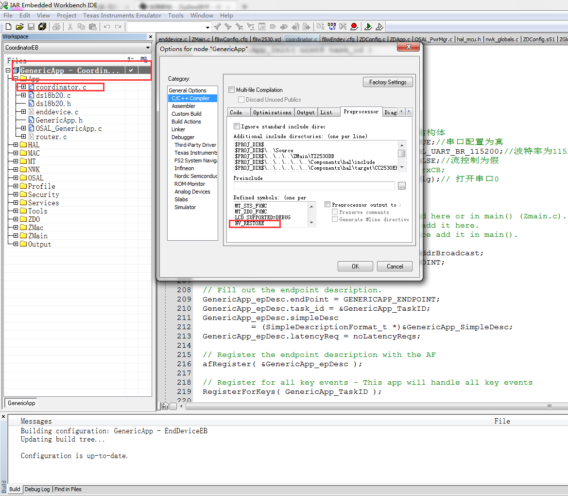The height and width of the screenshot is (496, 568).
Task: Open the Project menu
Action: [x=66, y=15]
